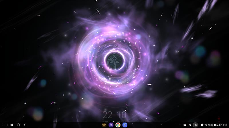Show the on-screen keyboard icon
The width and height of the screenshot is (229, 128).
click(x=185, y=125)
